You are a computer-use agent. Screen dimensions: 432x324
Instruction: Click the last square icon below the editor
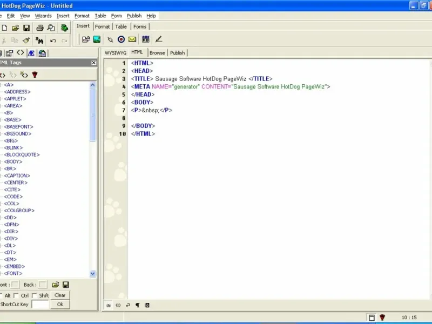point(147,305)
